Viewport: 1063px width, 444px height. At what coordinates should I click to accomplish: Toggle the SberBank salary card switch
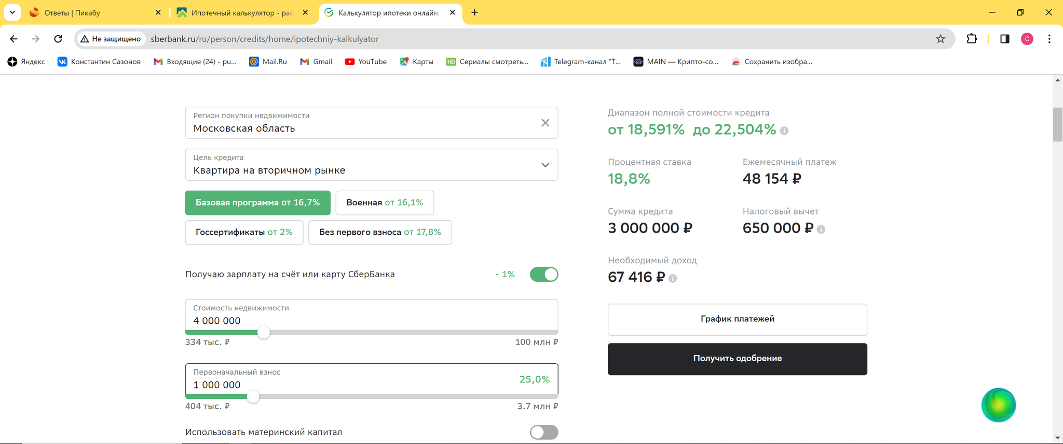[x=544, y=275]
